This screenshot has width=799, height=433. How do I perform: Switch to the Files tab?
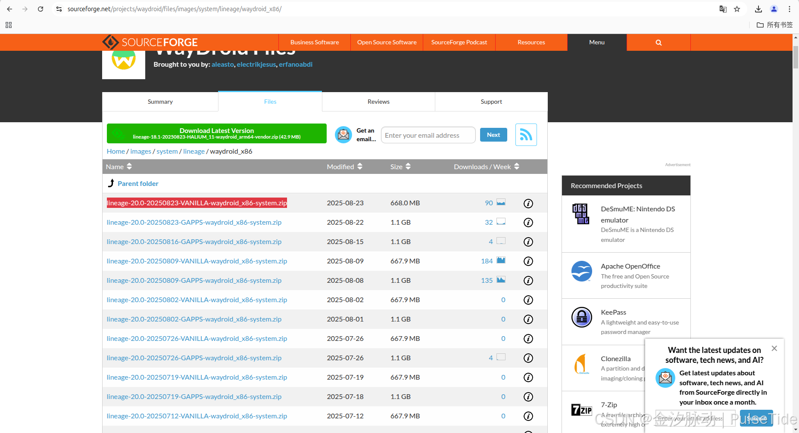[270, 102]
